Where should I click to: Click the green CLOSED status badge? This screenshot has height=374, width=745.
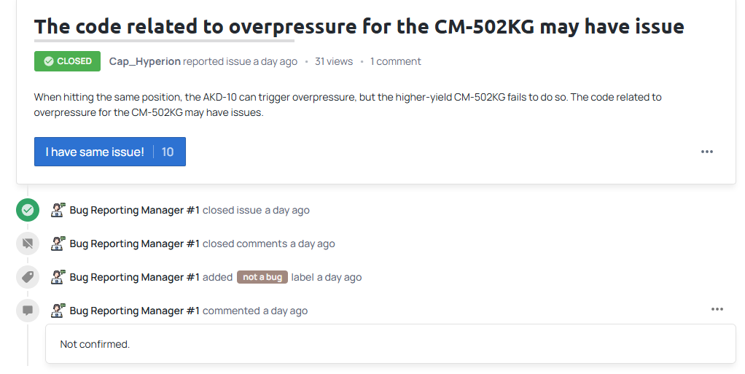tap(68, 61)
